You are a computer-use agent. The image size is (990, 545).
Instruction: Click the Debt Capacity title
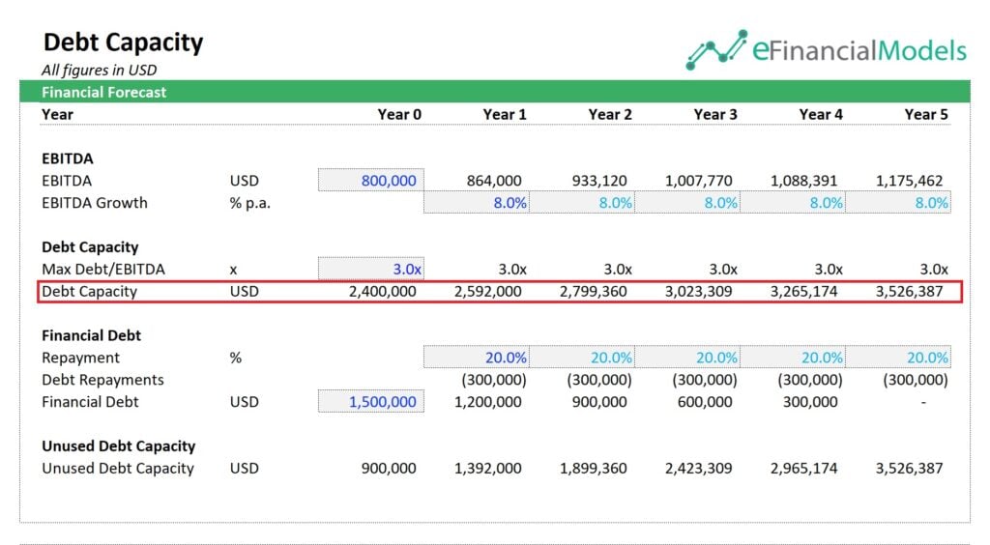(123, 43)
